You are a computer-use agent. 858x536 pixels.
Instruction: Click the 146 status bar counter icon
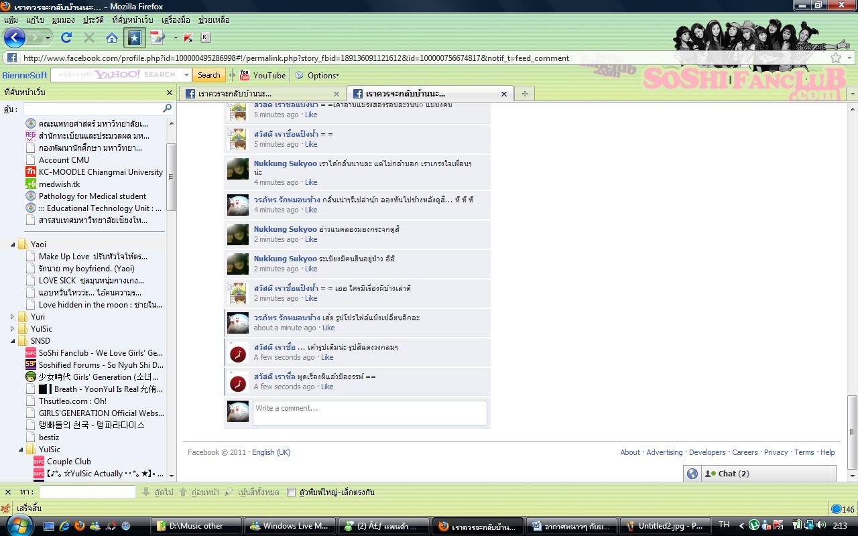click(x=843, y=509)
